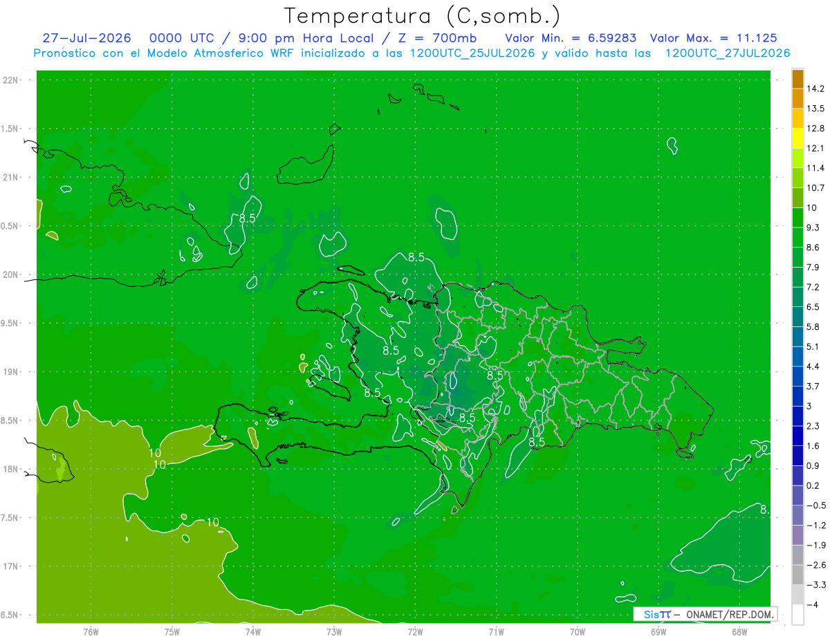Click the '3.7' colorbar value
Image resolution: width=830 pixels, height=641 pixels.
tap(813, 386)
